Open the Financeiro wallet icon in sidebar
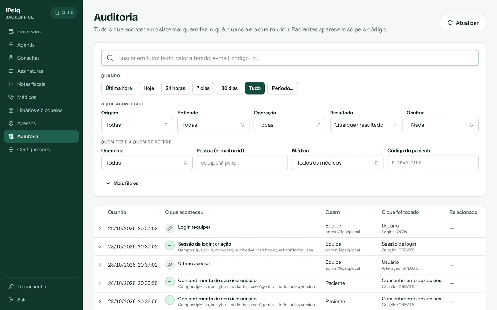The height and width of the screenshot is (310, 497). point(11,32)
